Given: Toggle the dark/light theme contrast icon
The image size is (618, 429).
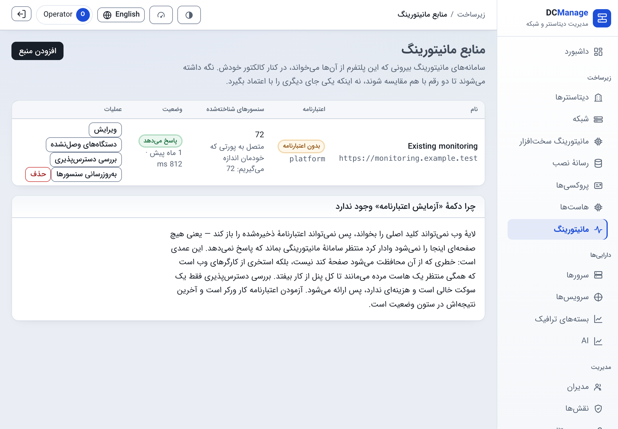Looking at the screenshot, I should coord(189,15).
